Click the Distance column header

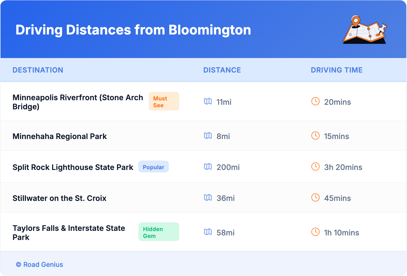point(222,70)
